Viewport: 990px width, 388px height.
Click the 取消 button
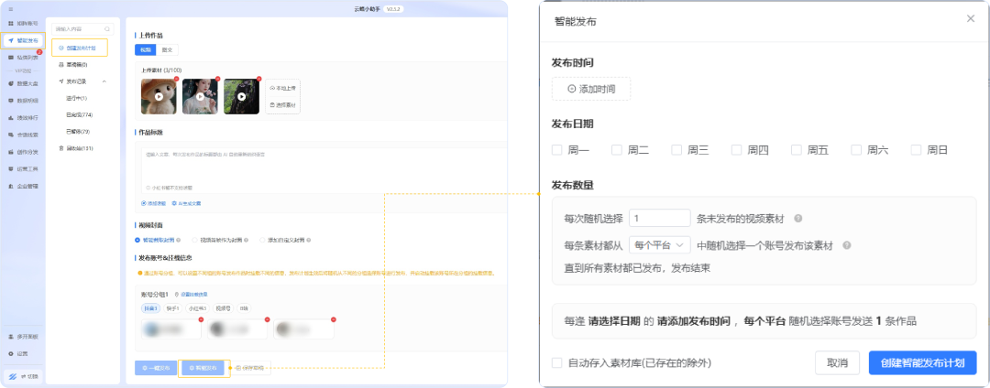point(837,362)
